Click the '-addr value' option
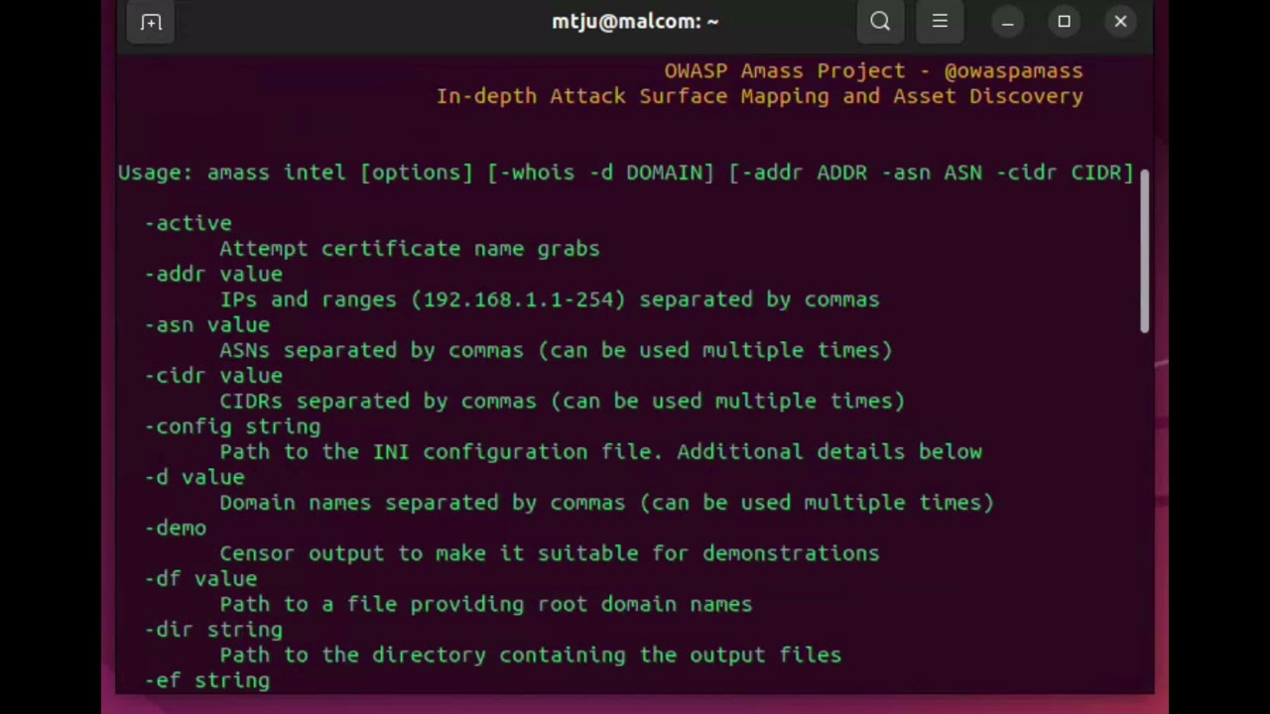Viewport: 1270px width, 714px height. coord(213,274)
